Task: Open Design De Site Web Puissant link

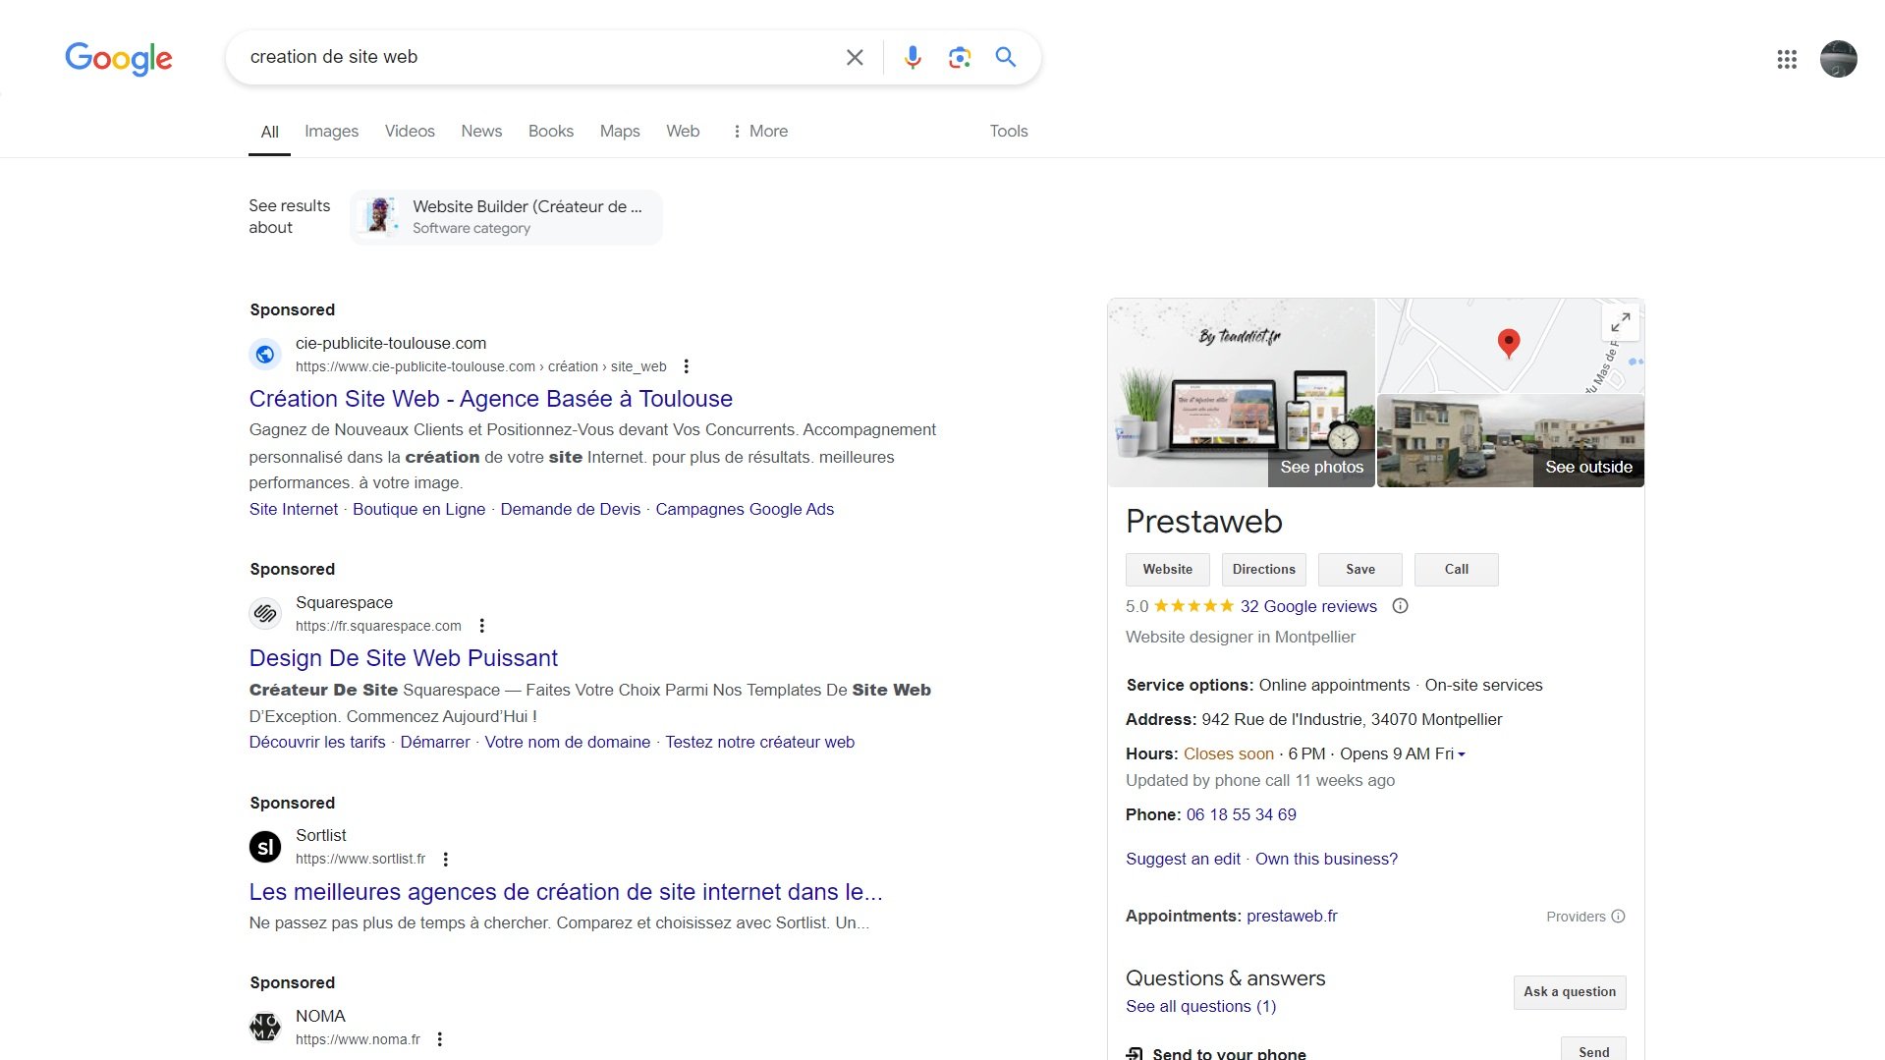Action: (404, 658)
